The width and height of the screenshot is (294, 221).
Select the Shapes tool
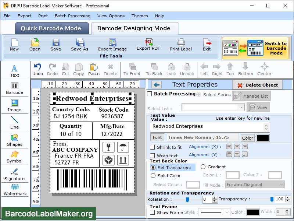point(15,140)
